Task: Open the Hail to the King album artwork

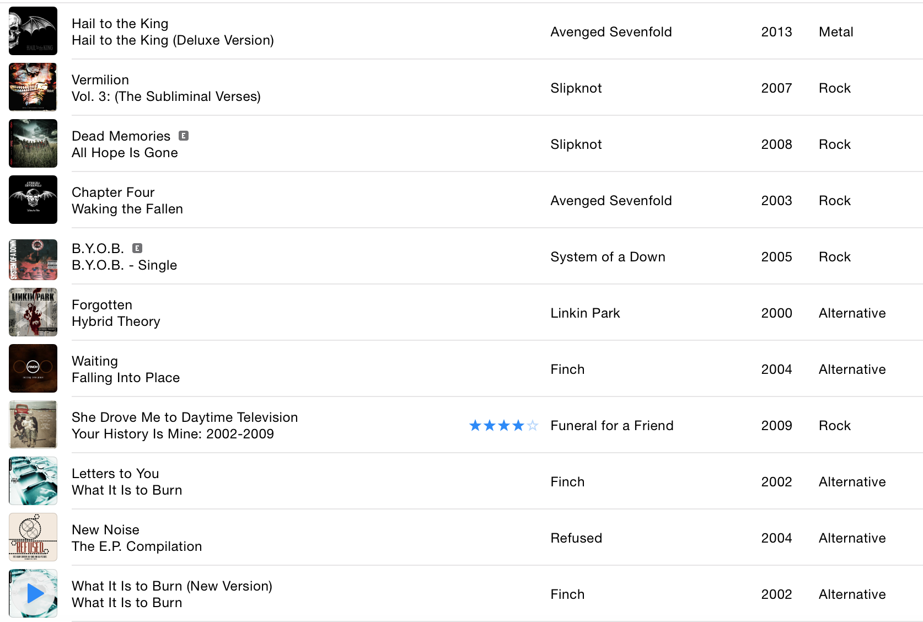Action: (33, 31)
